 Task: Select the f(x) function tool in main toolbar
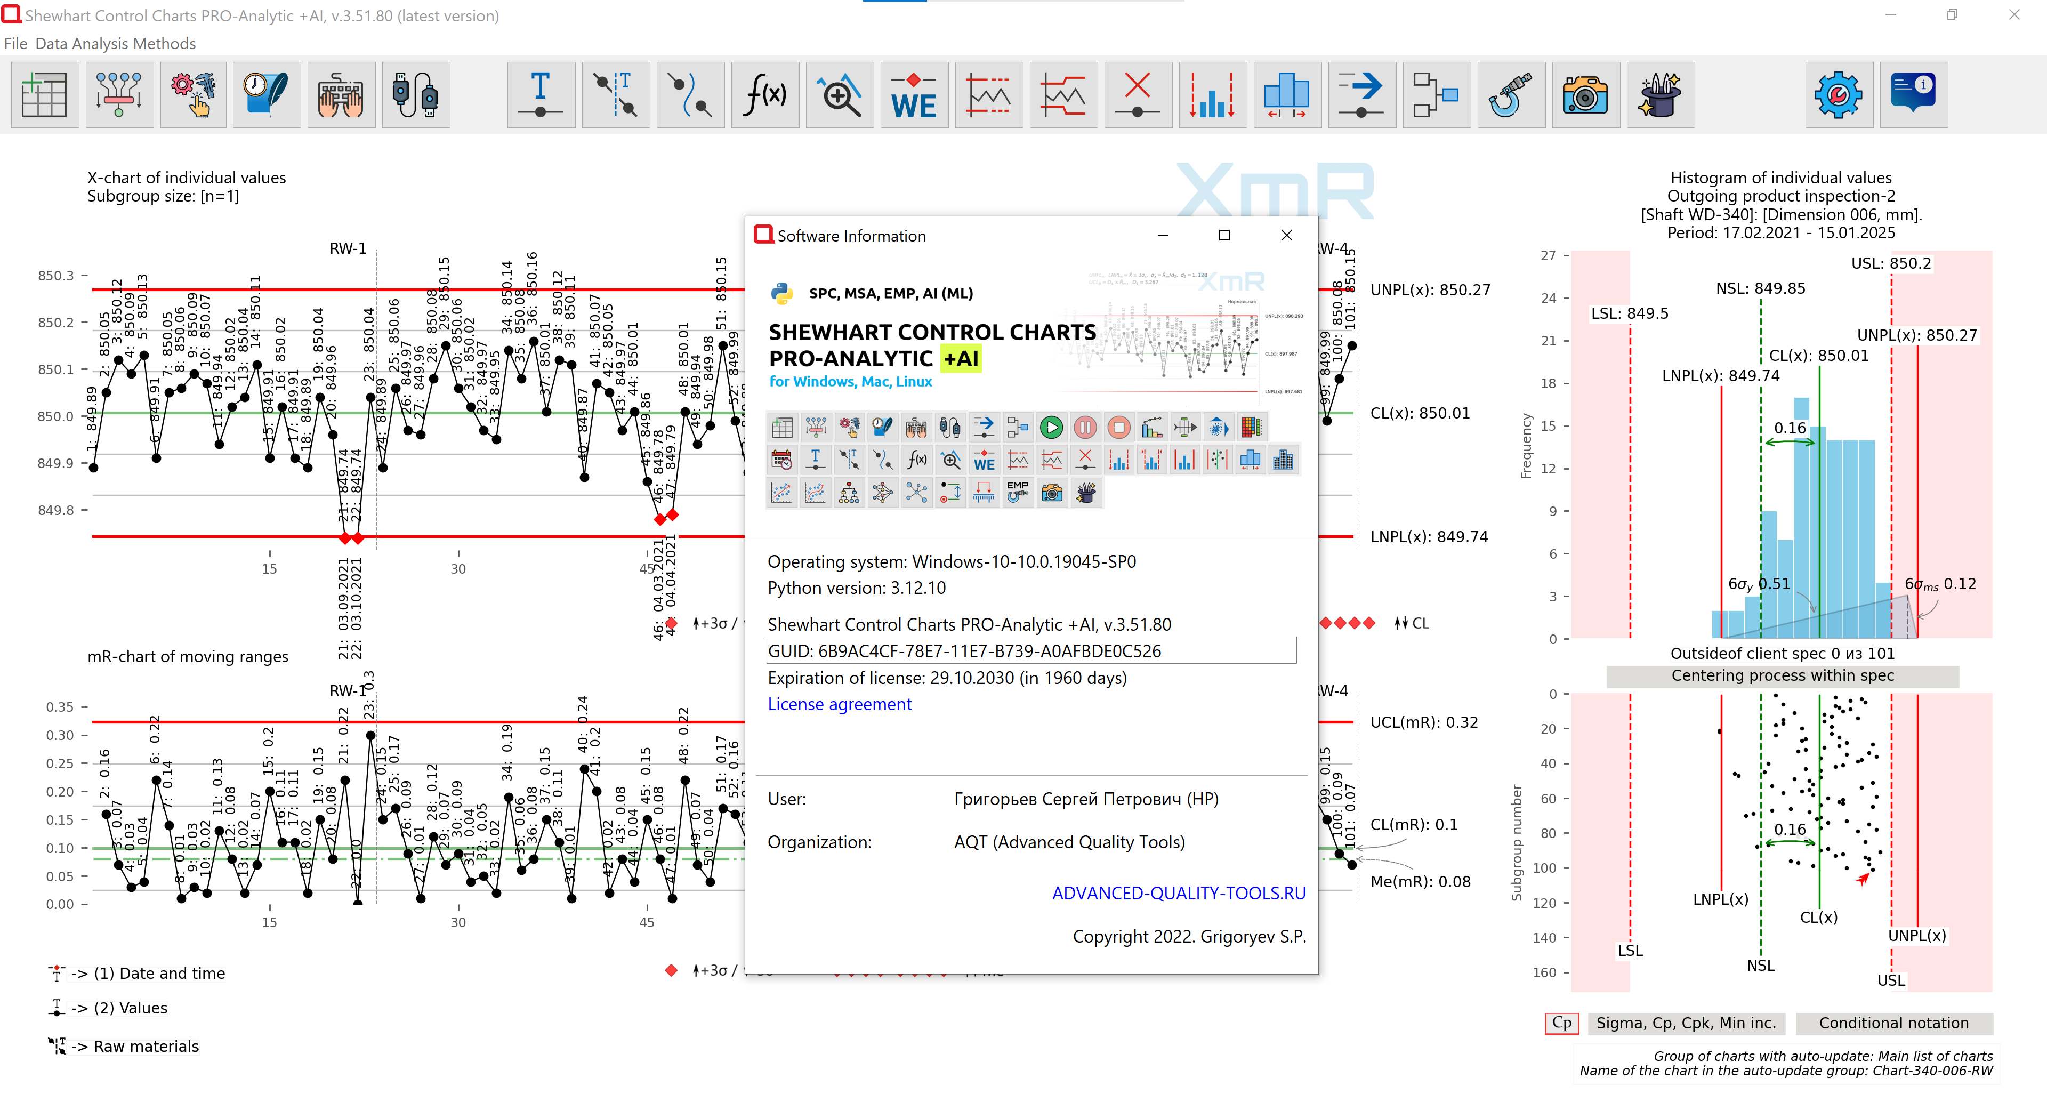(x=764, y=95)
